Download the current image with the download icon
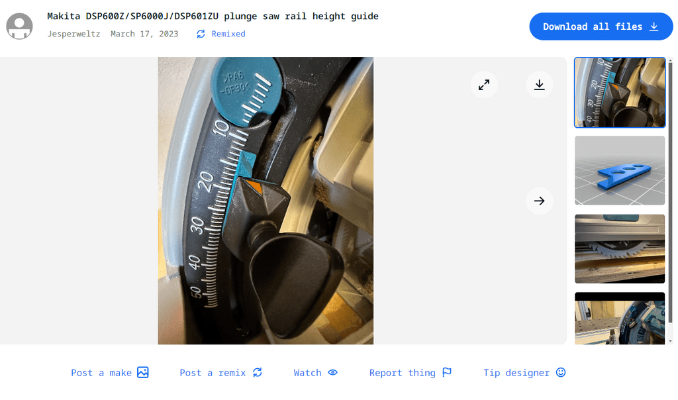The image size is (678, 400). point(539,85)
